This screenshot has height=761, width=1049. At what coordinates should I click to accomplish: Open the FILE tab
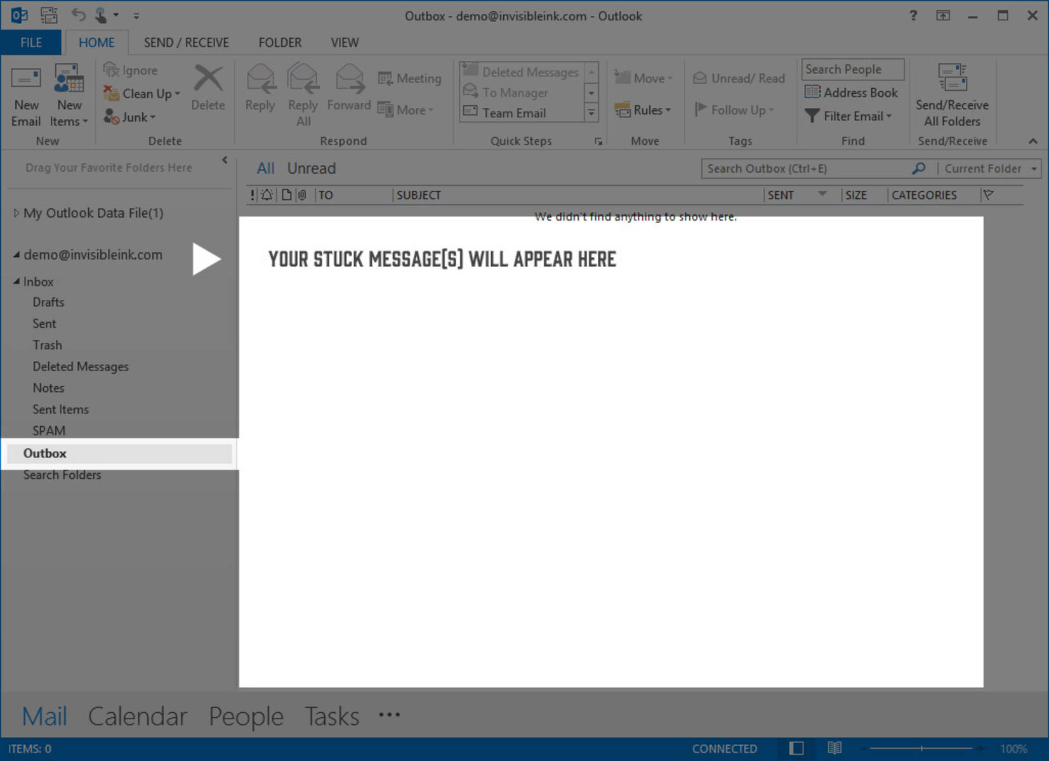[x=30, y=42]
